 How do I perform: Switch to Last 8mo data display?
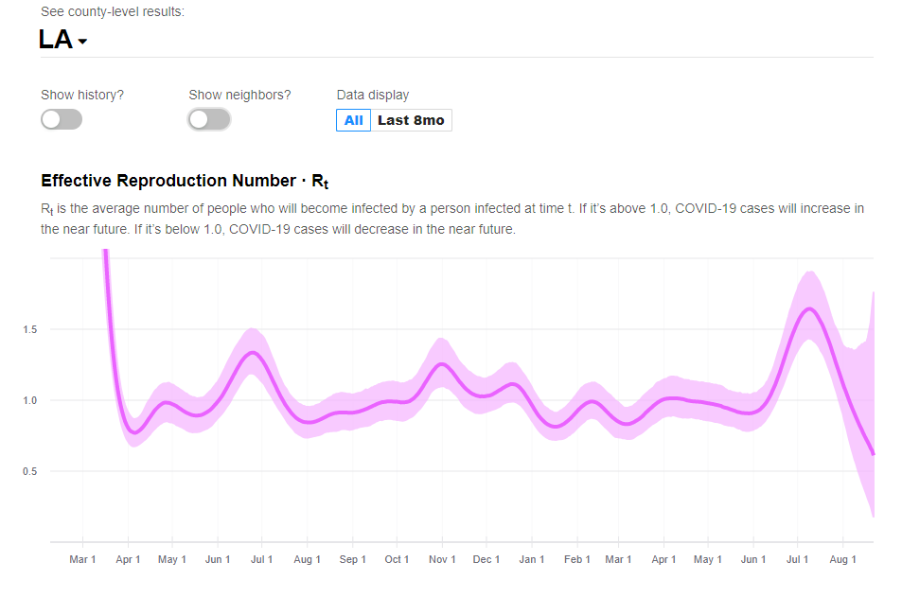coord(411,120)
